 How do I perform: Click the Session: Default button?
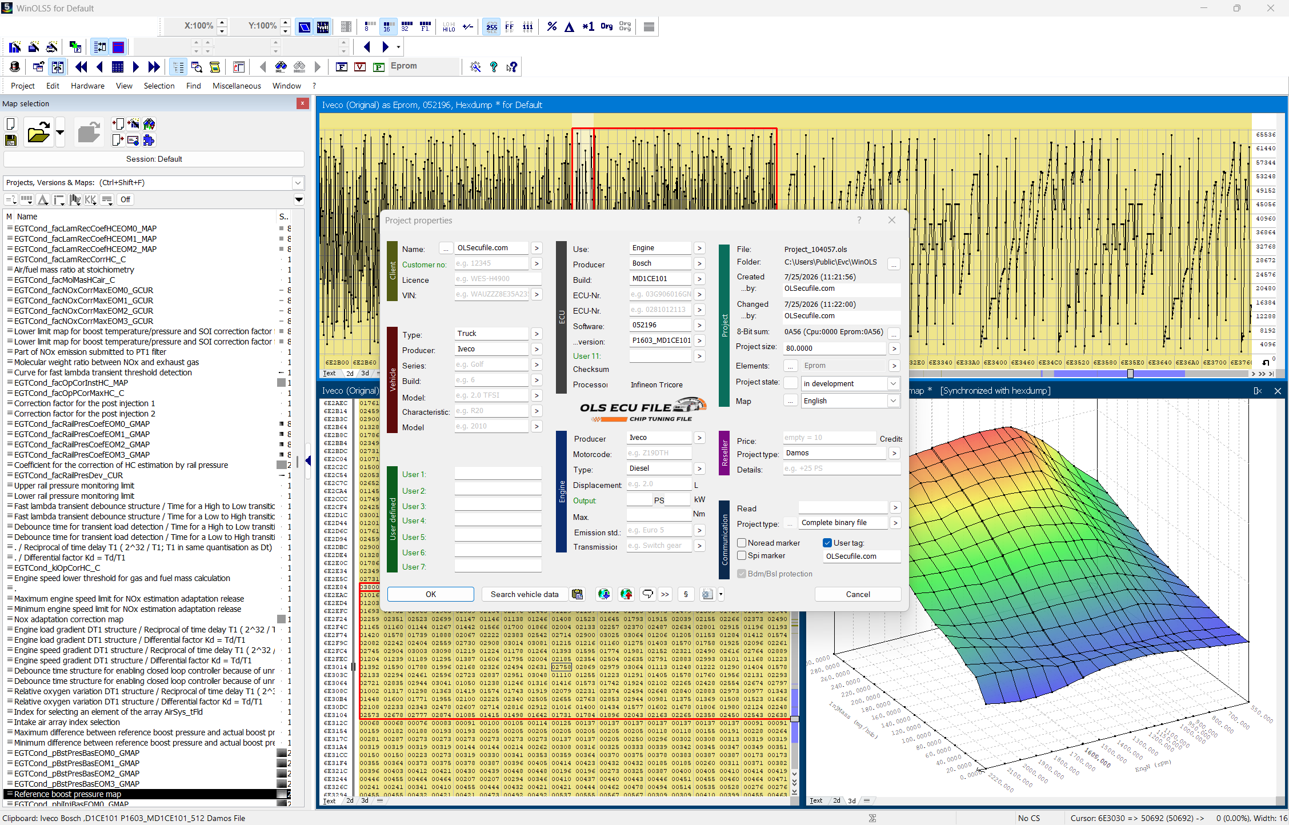(x=154, y=159)
